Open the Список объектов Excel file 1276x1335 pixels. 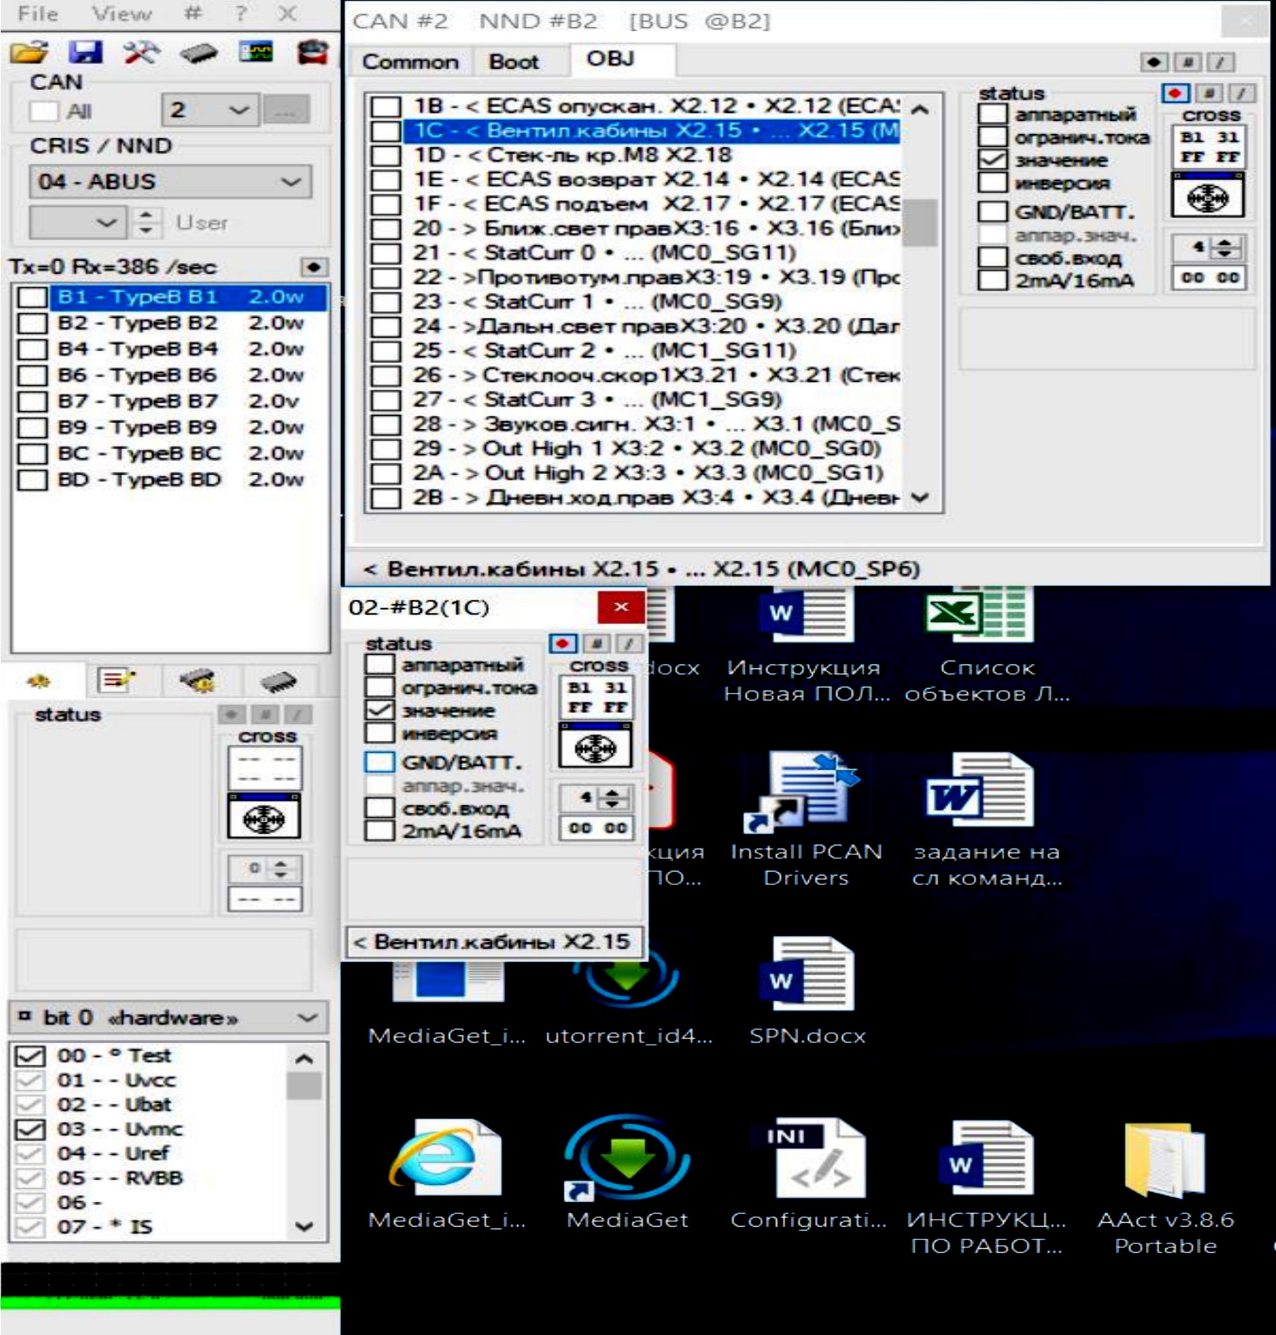986,644
